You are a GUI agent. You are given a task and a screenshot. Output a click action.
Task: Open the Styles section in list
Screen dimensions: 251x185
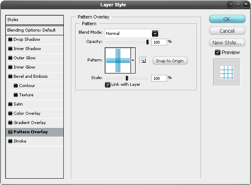click(34, 20)
